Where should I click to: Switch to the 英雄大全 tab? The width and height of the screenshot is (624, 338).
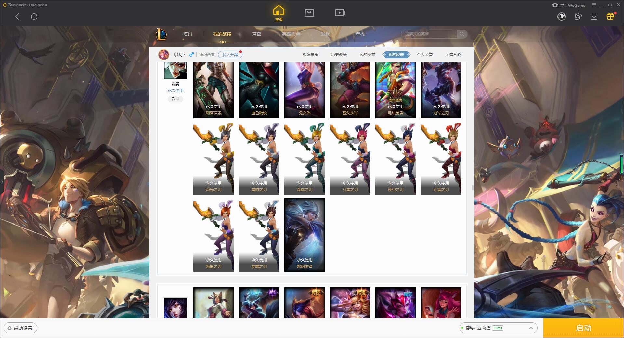pyautogui.click(x=291, y=34)
